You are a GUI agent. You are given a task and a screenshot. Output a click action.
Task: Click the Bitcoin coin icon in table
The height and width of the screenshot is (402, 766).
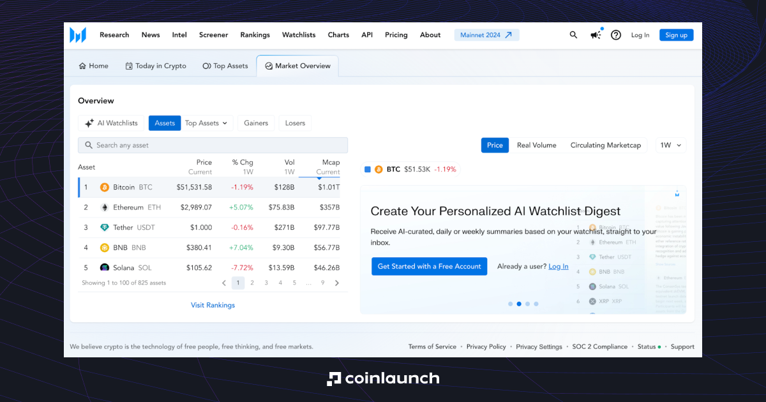click(x=105, y=187)
